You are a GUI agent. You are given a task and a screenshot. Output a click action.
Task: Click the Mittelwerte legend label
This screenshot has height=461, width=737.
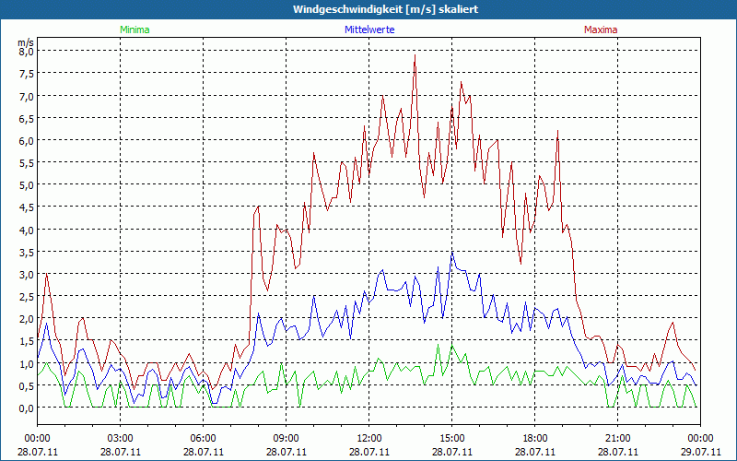coord(368,30)
